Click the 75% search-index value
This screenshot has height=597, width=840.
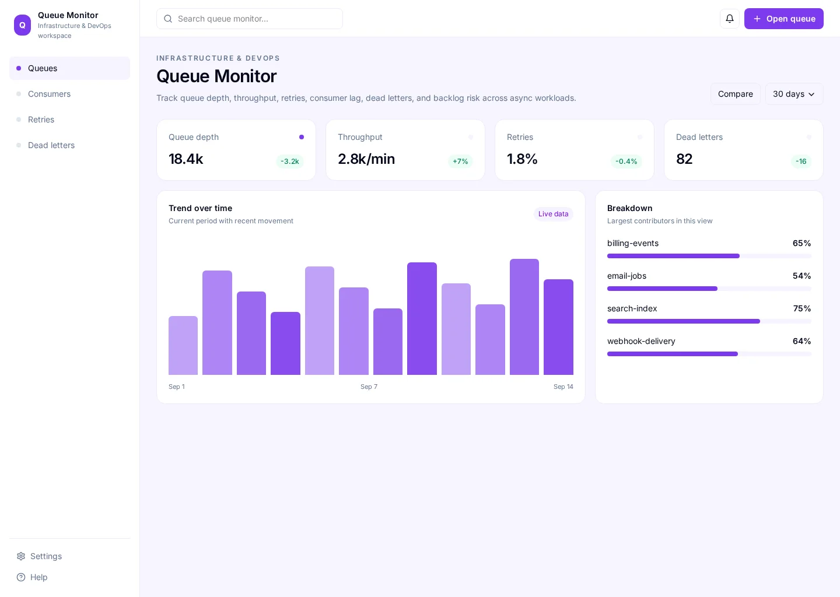point(802,308)
